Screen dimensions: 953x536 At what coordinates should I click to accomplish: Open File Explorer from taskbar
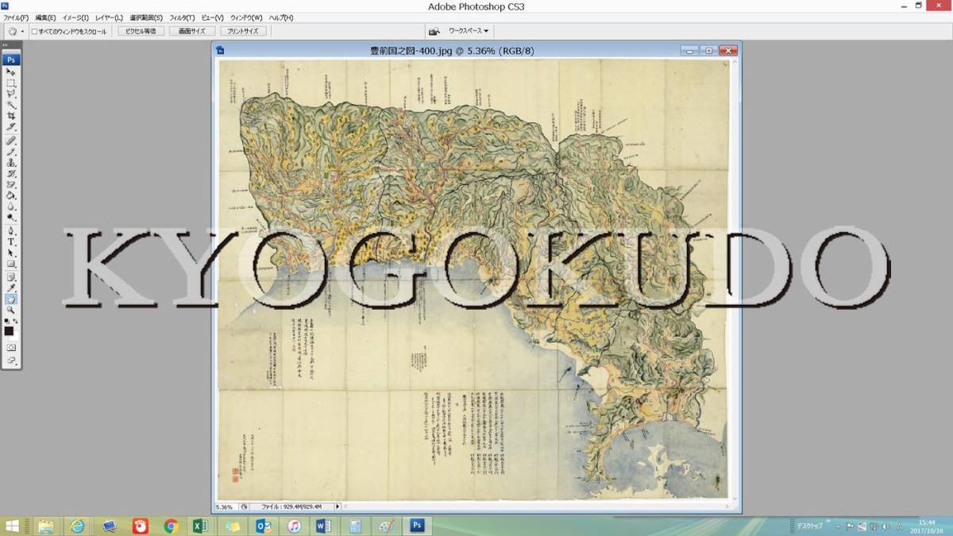point(46,526)
